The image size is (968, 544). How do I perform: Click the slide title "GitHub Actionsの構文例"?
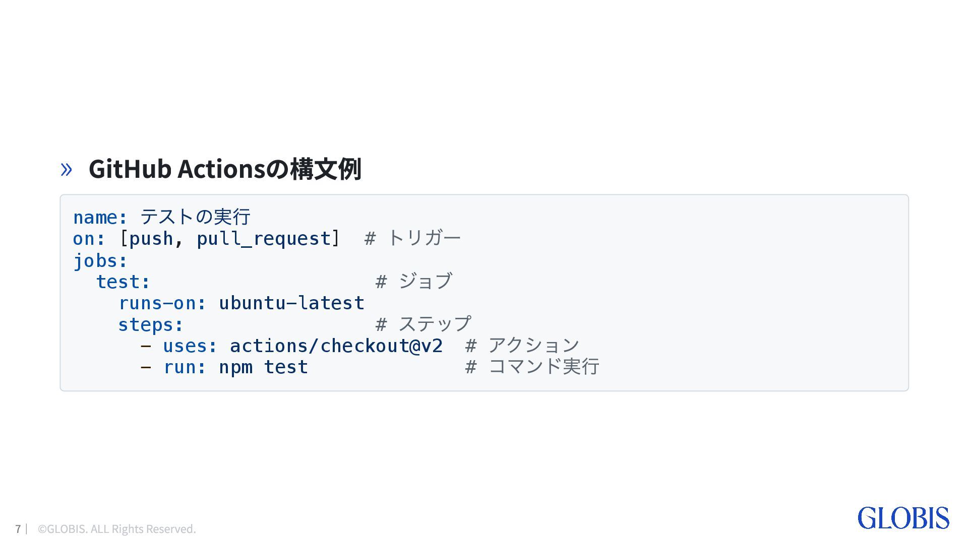(225, 169)
